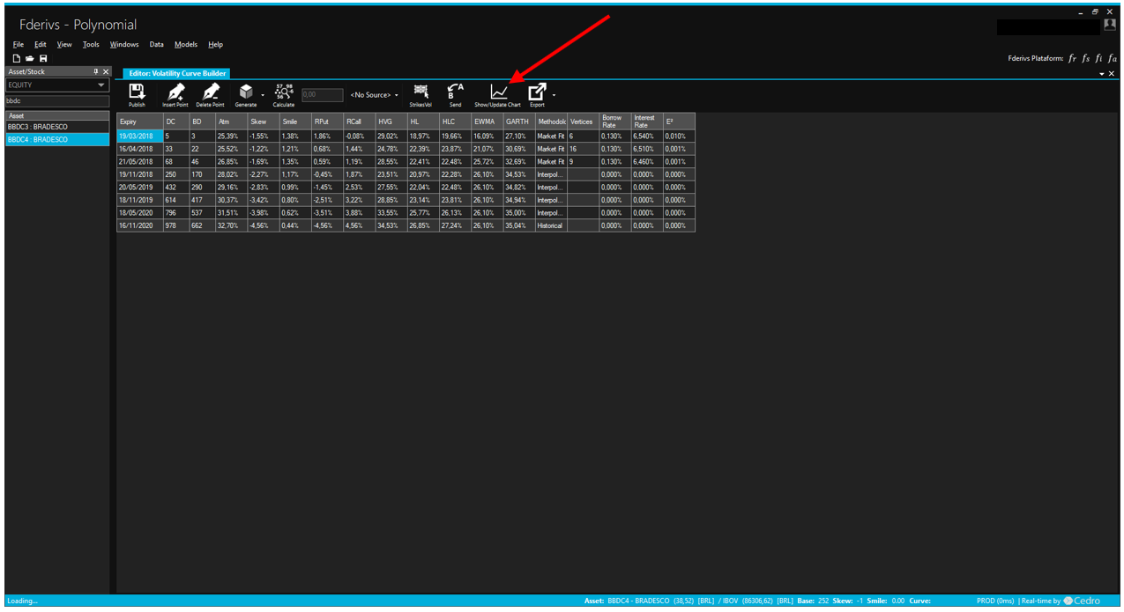This screenshot has width=1124, height=612.
Task: Click the Send icon
Action: [455, 92]
